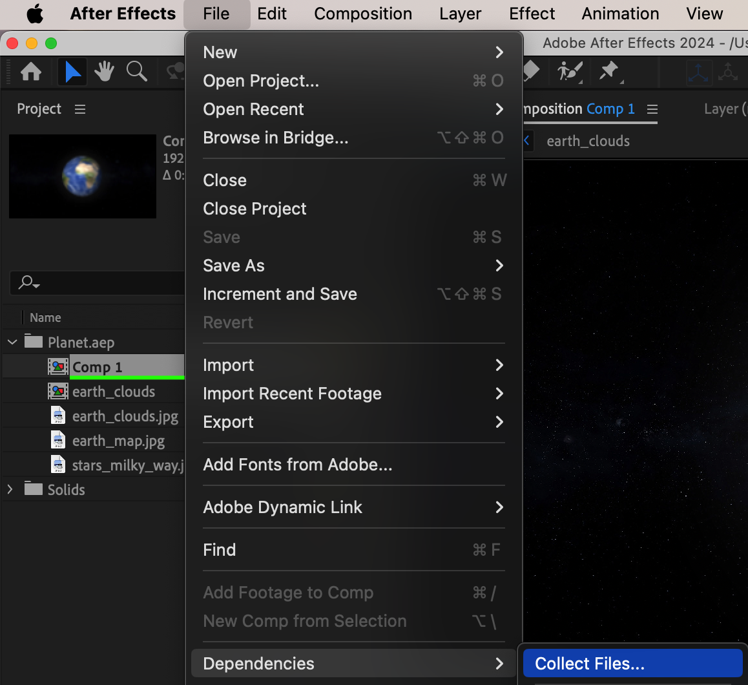The image size is (748, 685).
Task: Open the Save As submenu
Action: 353,266
